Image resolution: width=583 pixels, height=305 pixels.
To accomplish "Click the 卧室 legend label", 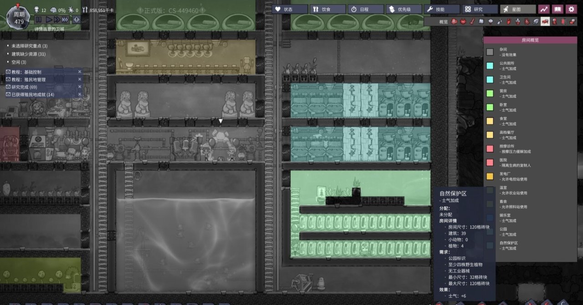I will coord(503,105).
